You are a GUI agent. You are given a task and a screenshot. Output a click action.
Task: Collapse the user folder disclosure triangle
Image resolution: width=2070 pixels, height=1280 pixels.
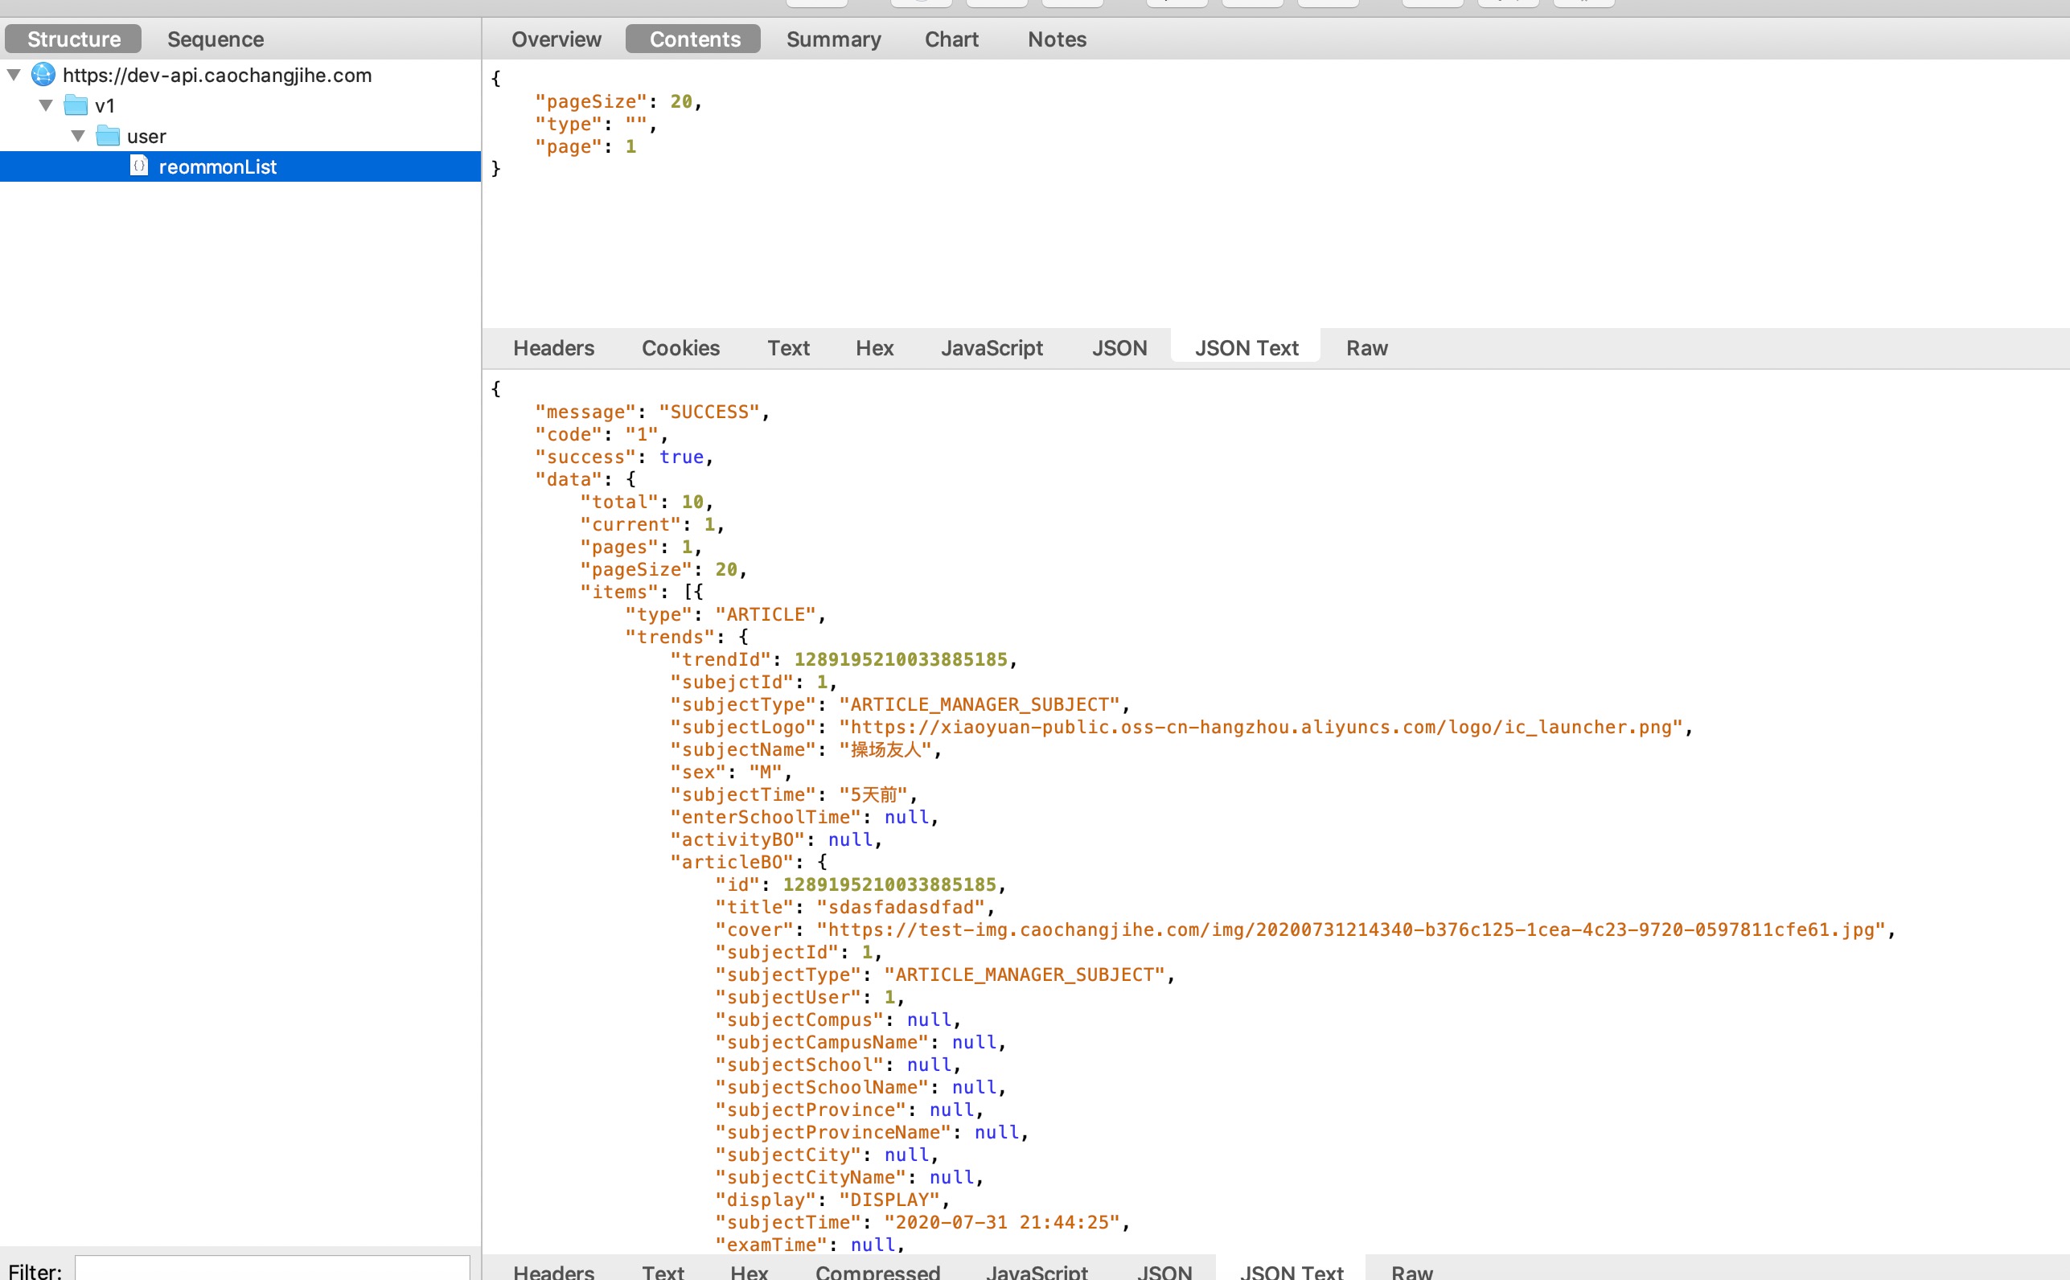78,137
